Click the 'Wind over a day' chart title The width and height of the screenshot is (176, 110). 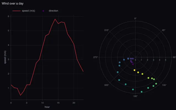13,4
